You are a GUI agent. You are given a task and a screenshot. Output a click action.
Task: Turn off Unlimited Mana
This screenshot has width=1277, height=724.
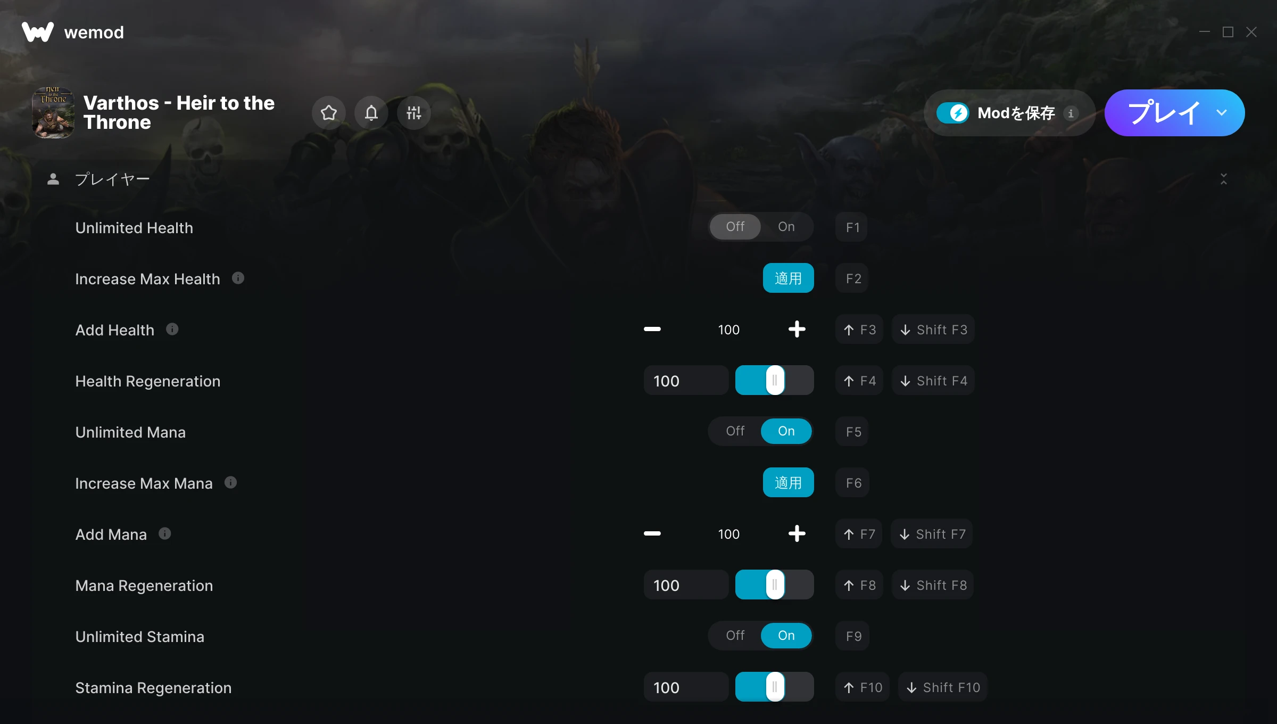pos(735,431)
